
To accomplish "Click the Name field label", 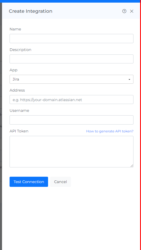I will click(x=15, y=29).
